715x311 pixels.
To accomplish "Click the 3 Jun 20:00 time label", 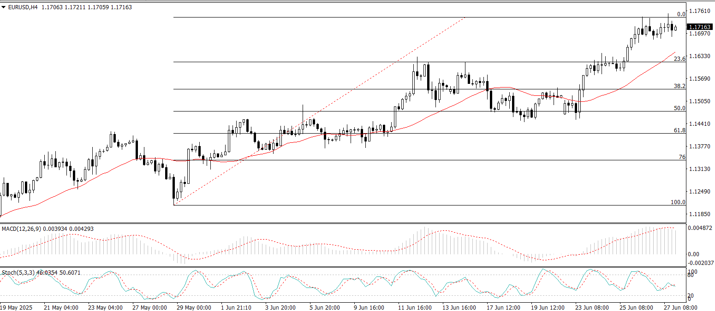I will click(x=281, y=307).
